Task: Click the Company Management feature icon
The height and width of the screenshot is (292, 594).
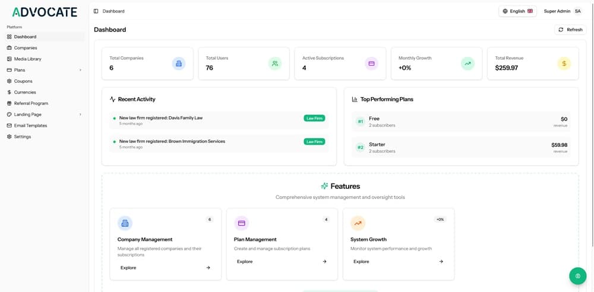Action: tap(125, 223)
